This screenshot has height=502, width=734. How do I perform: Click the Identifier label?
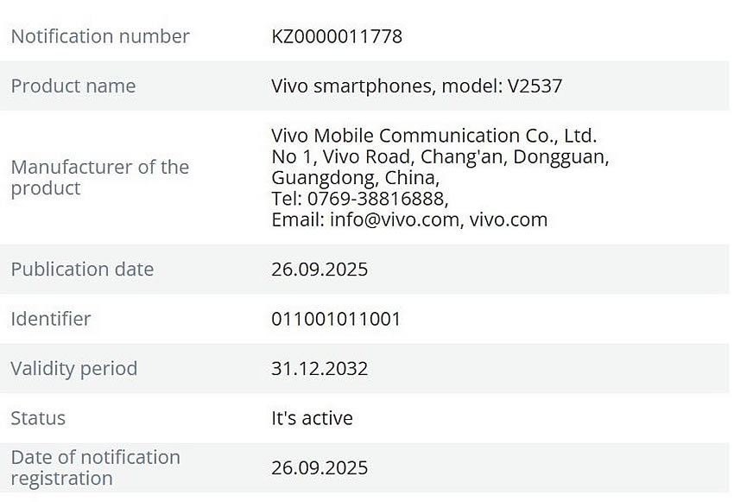coord(51,318)
